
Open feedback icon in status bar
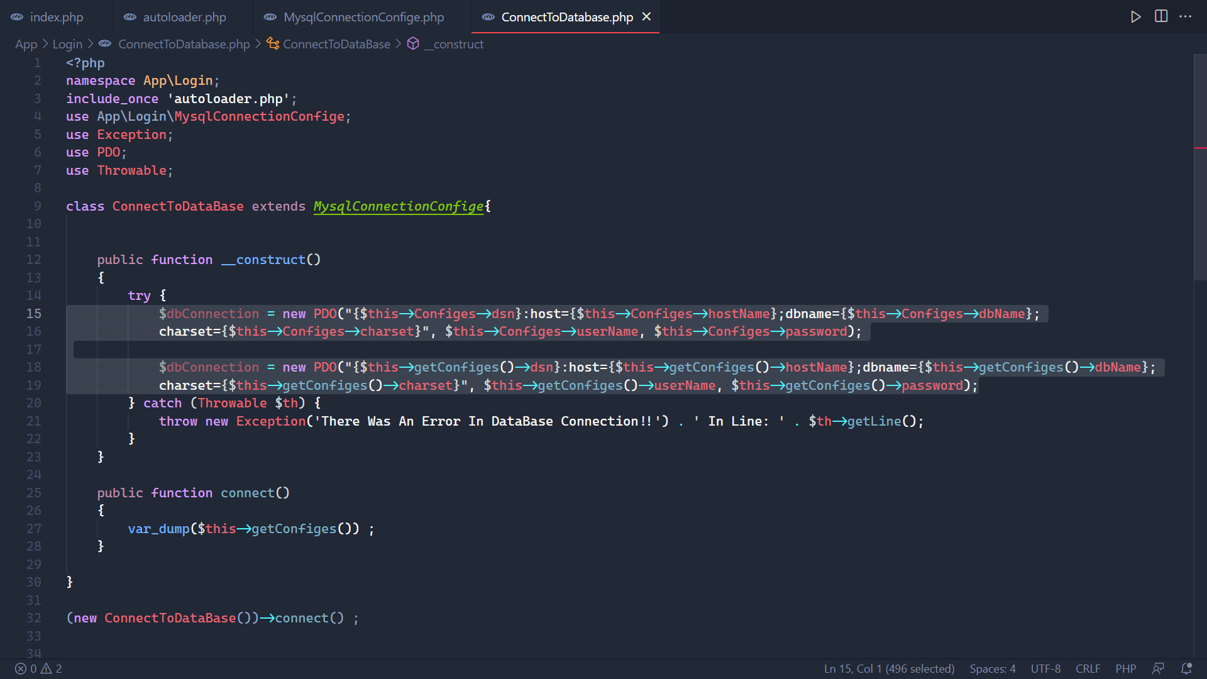[x=1158, y=669]
